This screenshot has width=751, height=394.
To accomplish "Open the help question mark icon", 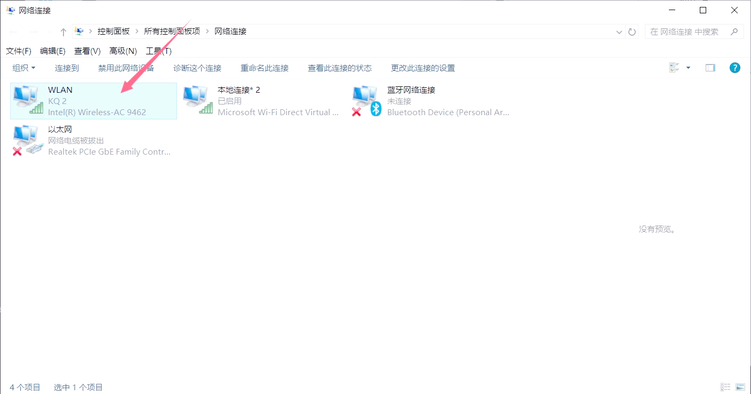I will tap(735, 68).
